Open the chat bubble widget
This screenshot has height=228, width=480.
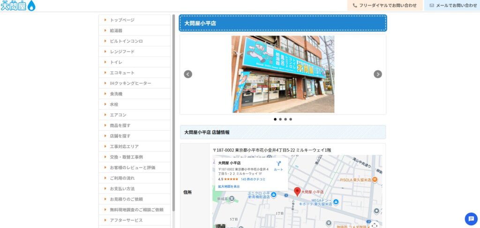point(471,219)
